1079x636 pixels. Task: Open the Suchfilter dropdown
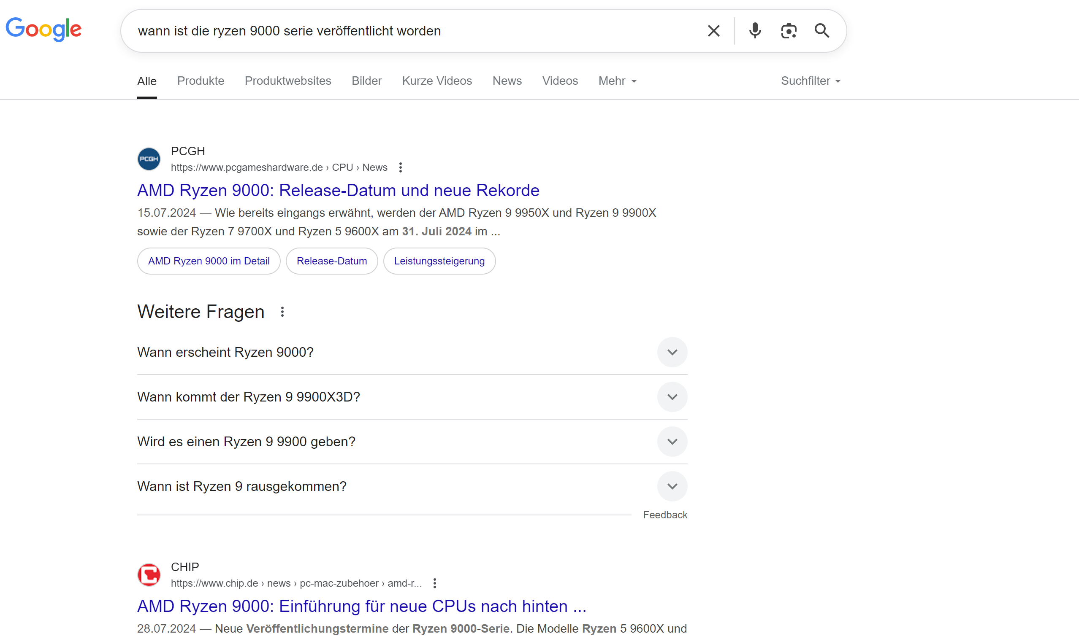pyautogui.click(x=810, y=81)
